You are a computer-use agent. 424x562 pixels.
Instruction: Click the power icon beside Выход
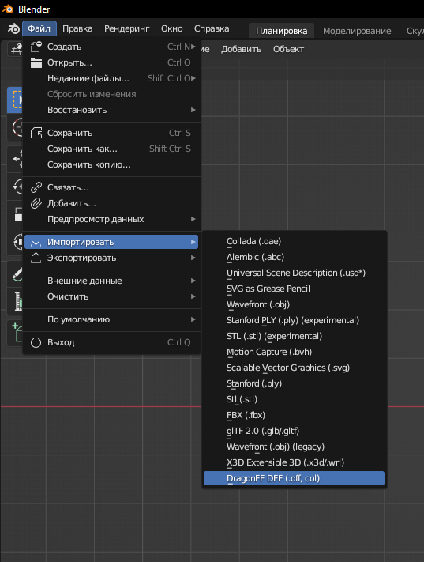click(36, 342)
